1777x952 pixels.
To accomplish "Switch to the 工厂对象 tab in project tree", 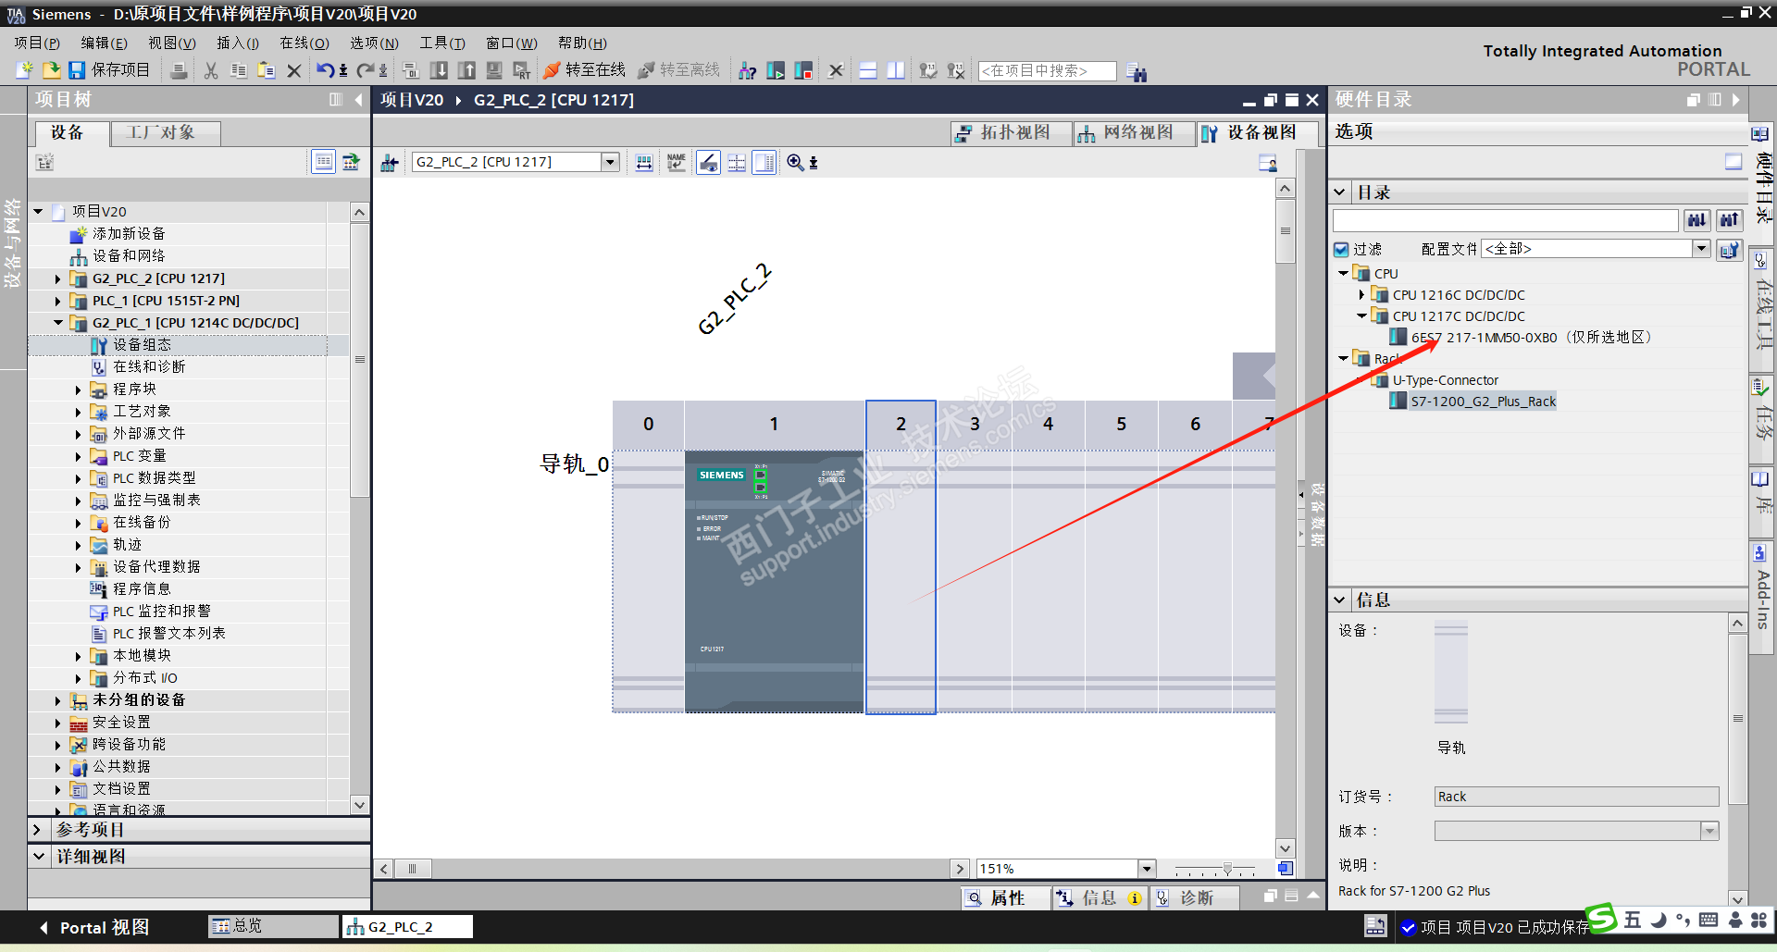I will tap(166, 133).
